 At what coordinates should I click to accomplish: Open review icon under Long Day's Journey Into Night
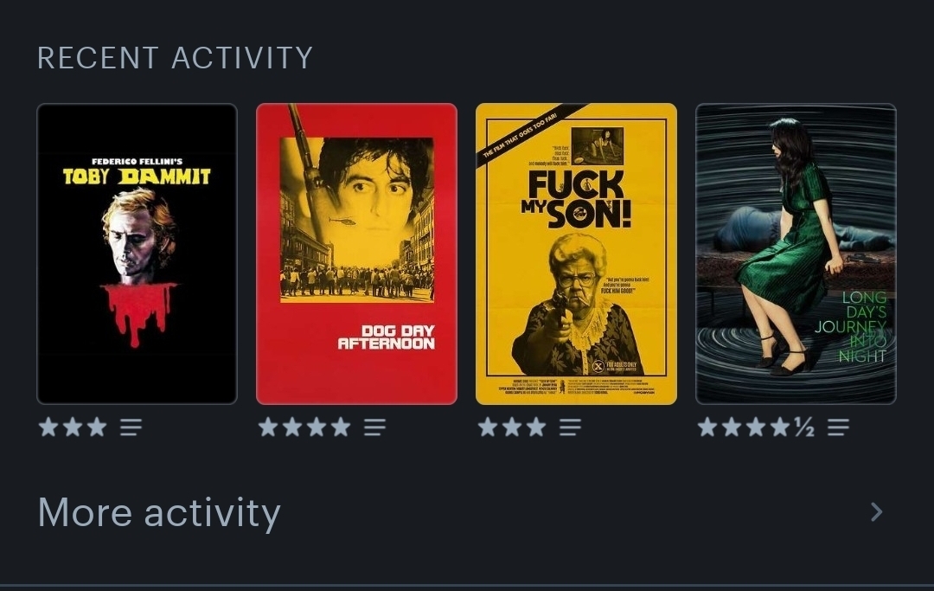[838, 427]
